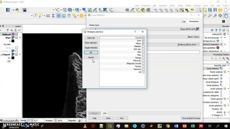Click the yellow label tool icon

[x=192, y=10]
